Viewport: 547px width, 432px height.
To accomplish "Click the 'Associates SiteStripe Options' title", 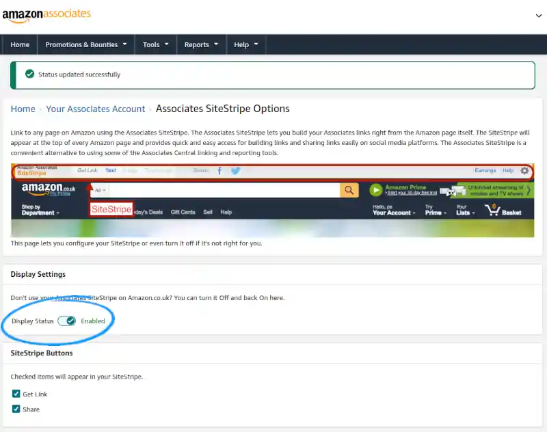I will click(223, 109).
